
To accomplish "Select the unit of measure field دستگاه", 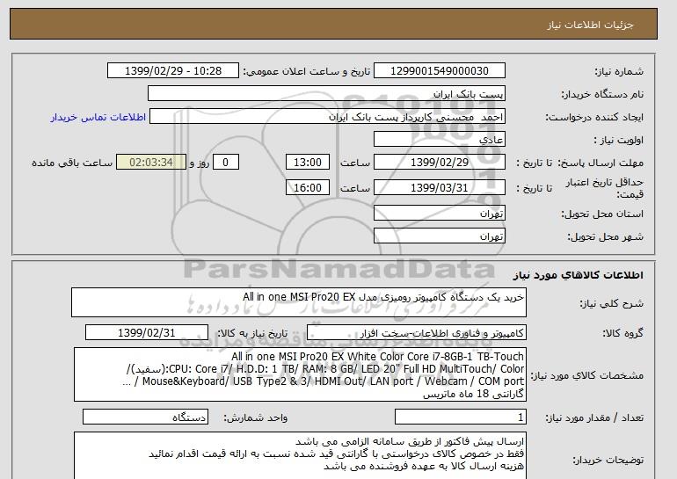I will point(145,417).
